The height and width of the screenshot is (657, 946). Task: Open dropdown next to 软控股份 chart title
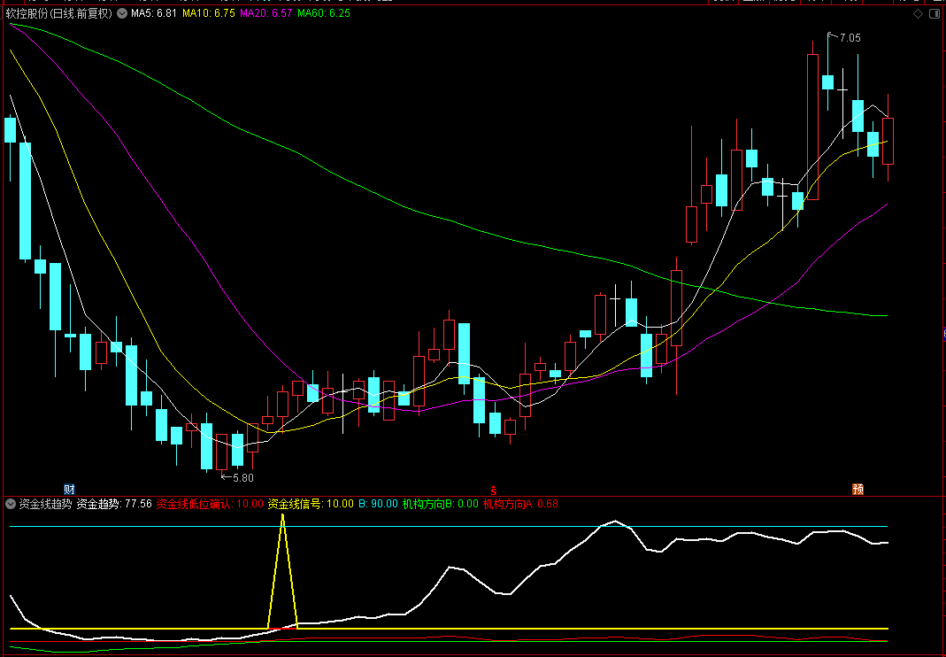click(122, 13)
